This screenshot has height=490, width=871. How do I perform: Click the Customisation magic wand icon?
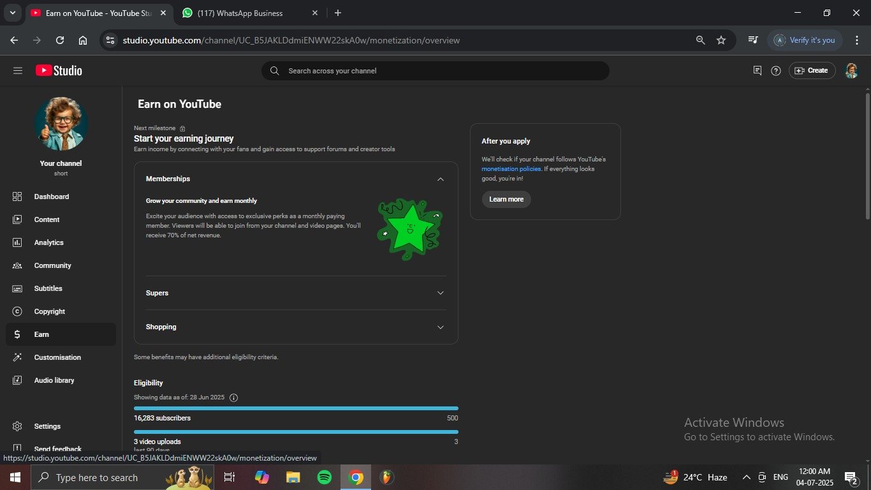[x=17, y=357]
